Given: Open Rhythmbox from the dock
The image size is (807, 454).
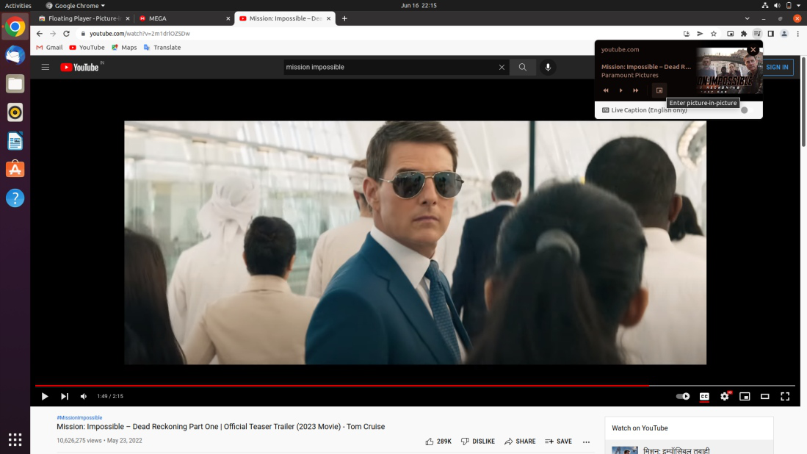Looking at the screenshot, I should click(15, 112).
